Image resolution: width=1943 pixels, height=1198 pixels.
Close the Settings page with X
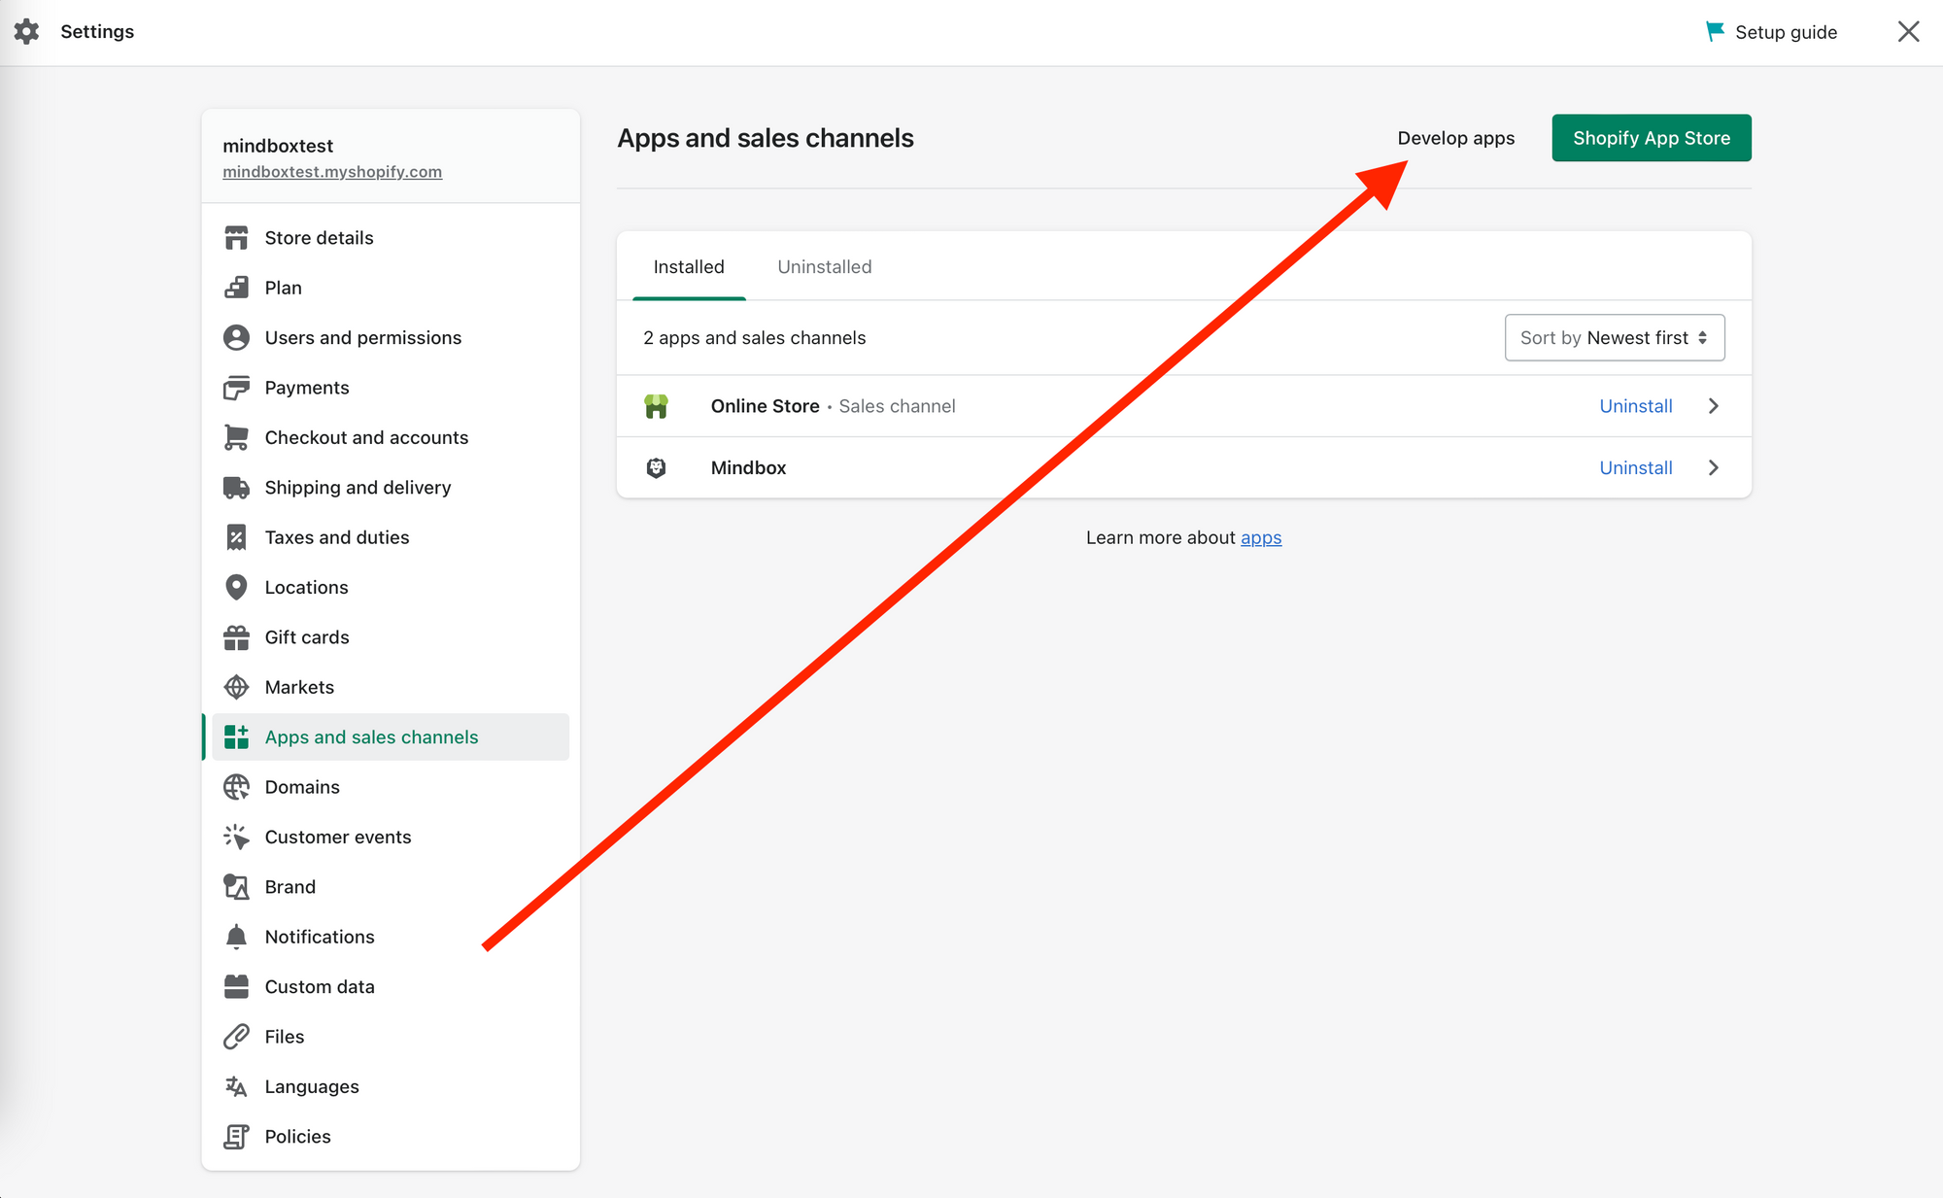[1908, 32]
